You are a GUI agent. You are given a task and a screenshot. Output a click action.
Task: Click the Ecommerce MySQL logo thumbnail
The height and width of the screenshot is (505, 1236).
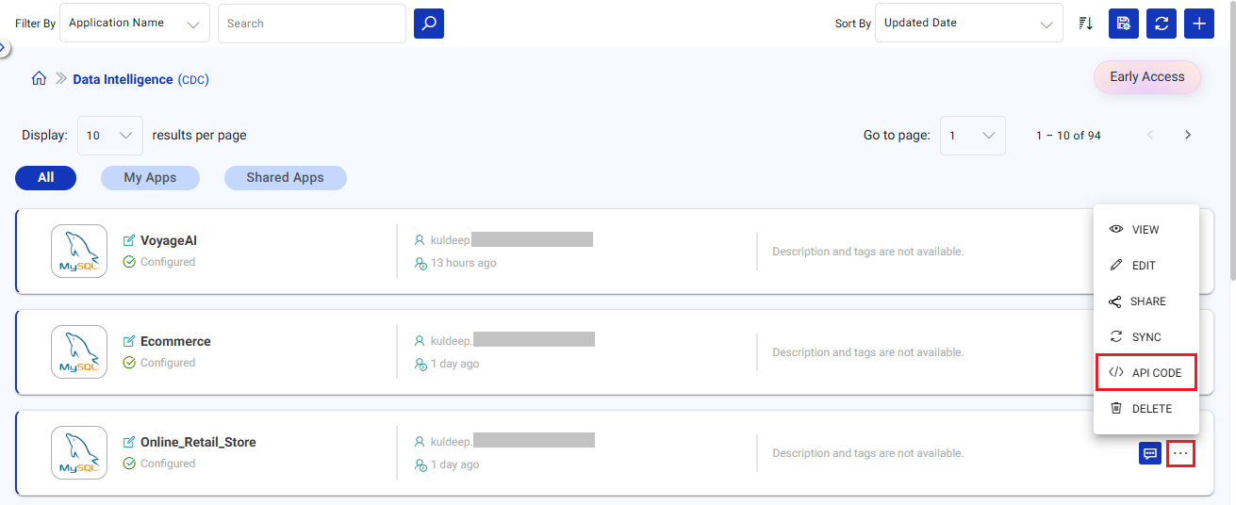[78, 352]
